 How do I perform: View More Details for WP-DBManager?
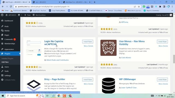click(163, 84)
